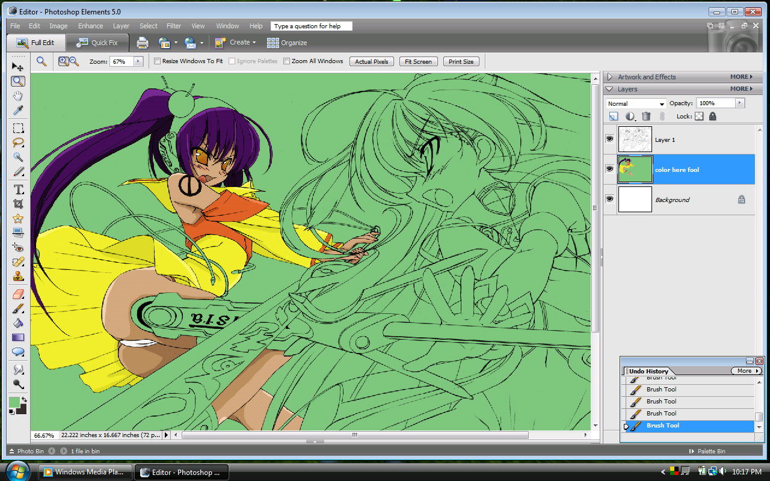Image resolution: width=770 pixels, height=481 pixels.
Task: Click the Zoom In magnifier option
Action: [x=63, y=61]
